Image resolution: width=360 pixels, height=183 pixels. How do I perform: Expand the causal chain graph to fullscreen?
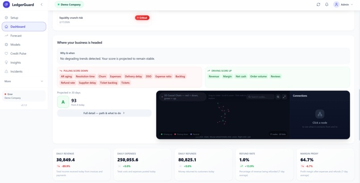coord(284,97)
